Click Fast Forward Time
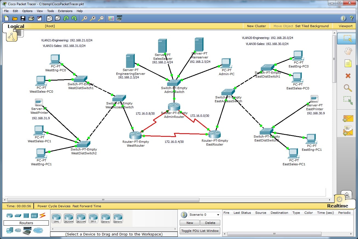358x239 pixels. tap(87, 206)
